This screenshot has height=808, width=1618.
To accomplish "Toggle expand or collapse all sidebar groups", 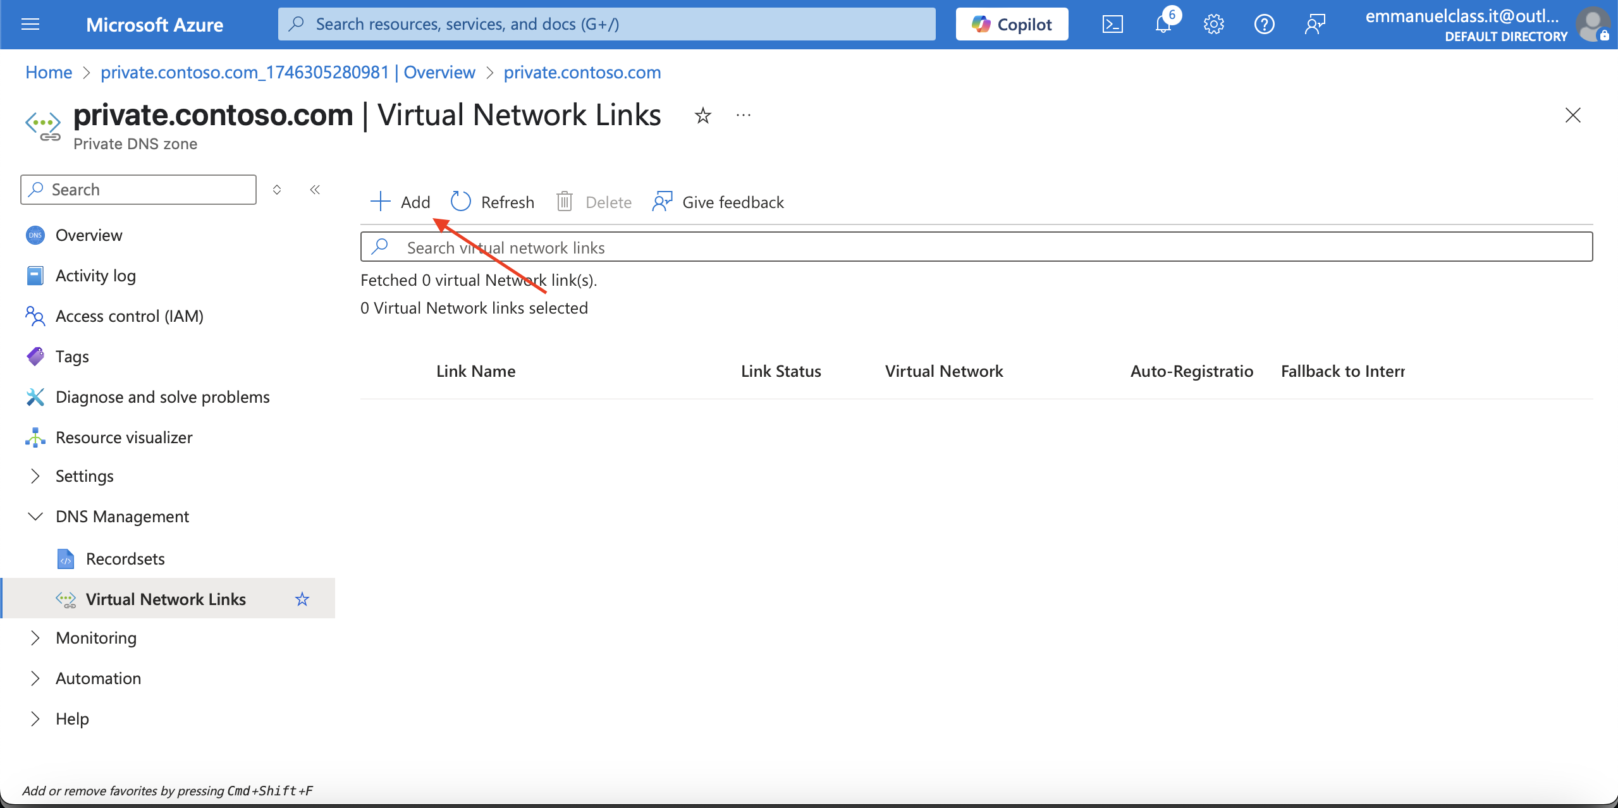I will [277, 190].
